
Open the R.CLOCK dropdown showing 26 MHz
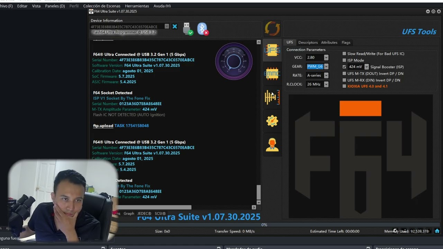[x=326, y=84]
